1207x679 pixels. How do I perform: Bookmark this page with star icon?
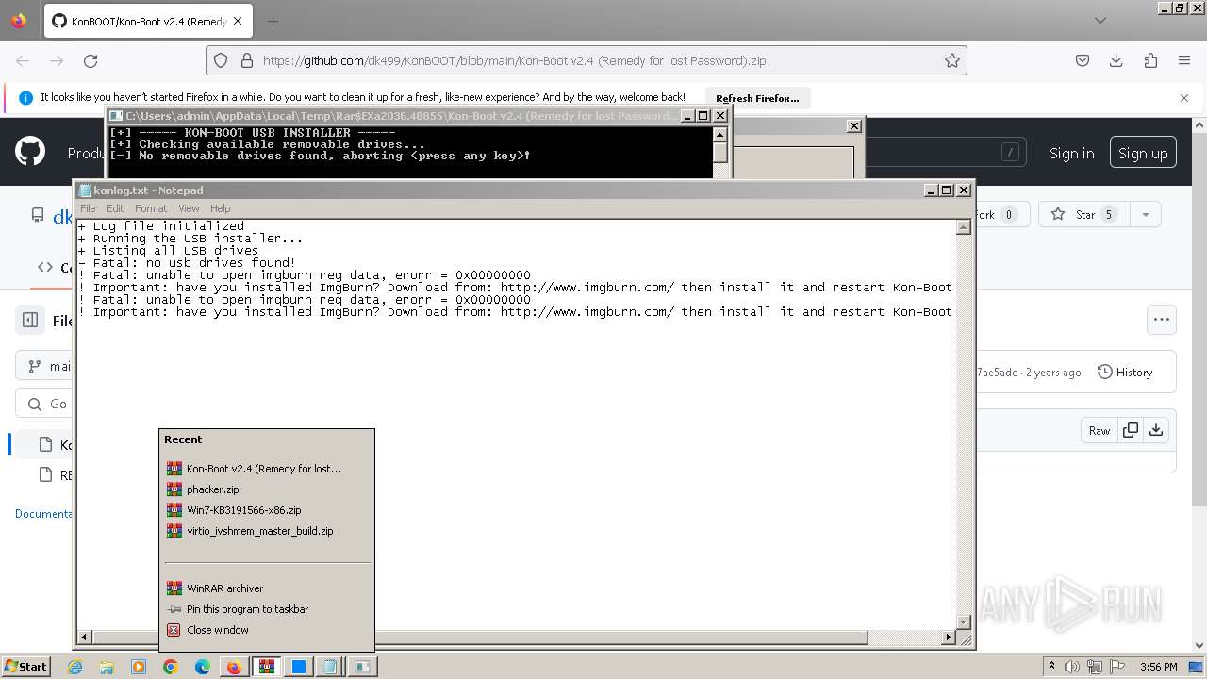[952, 60]
